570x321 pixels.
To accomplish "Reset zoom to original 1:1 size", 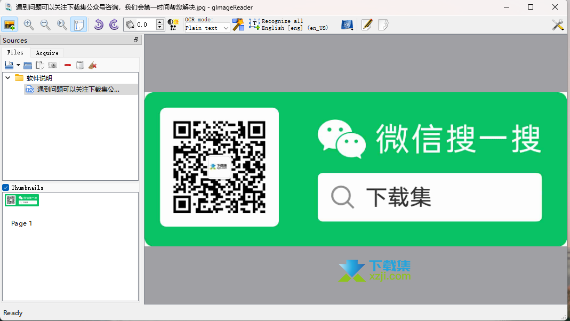I will tap(62, 25).
